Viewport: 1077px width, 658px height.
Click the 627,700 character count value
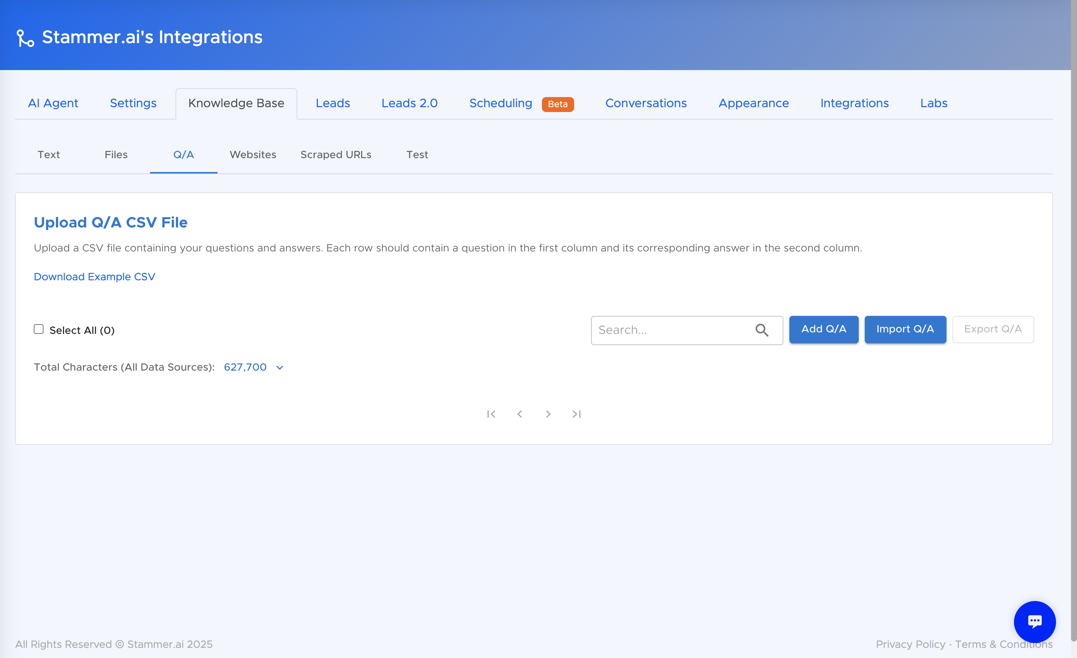click(245, 367)
